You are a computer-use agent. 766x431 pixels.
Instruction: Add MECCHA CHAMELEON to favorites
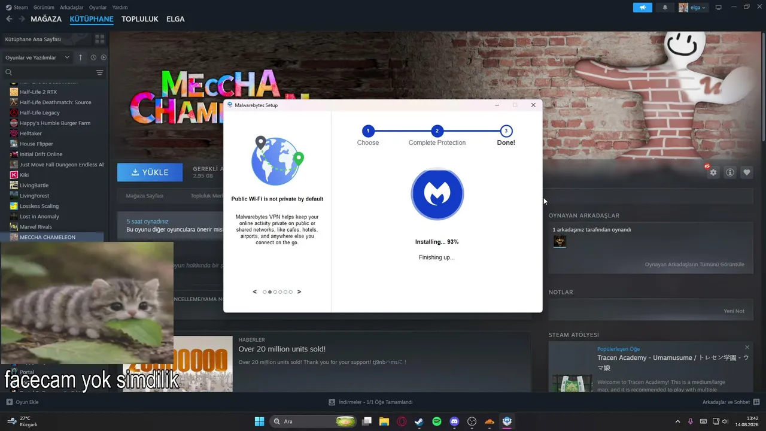tap(747, 172)
